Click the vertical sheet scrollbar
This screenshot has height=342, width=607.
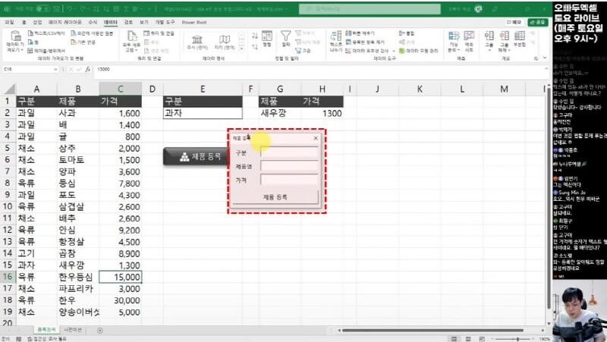[x=549, y=197]
